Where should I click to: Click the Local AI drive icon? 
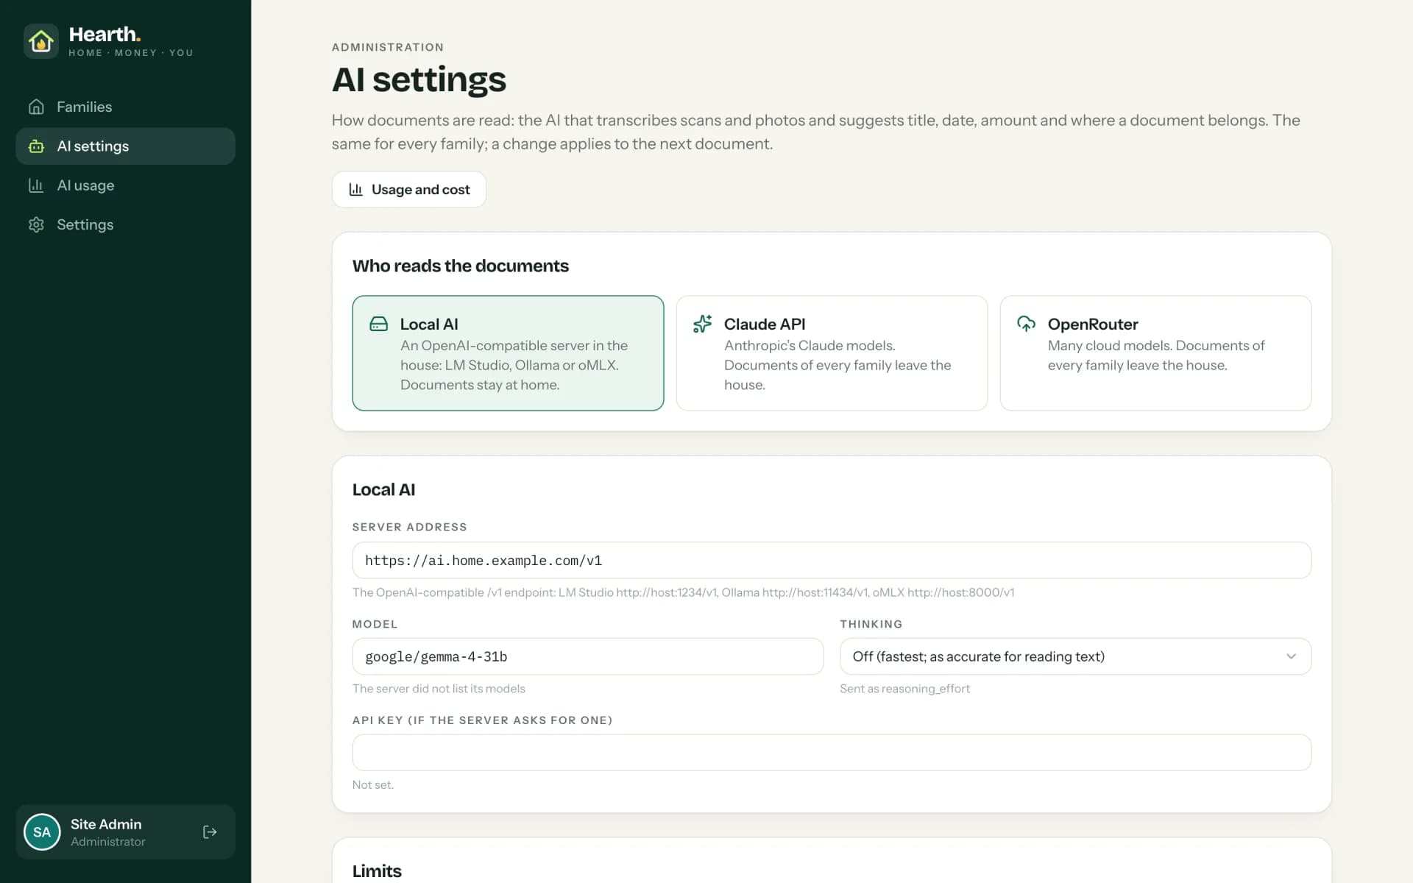coord(378,324)
